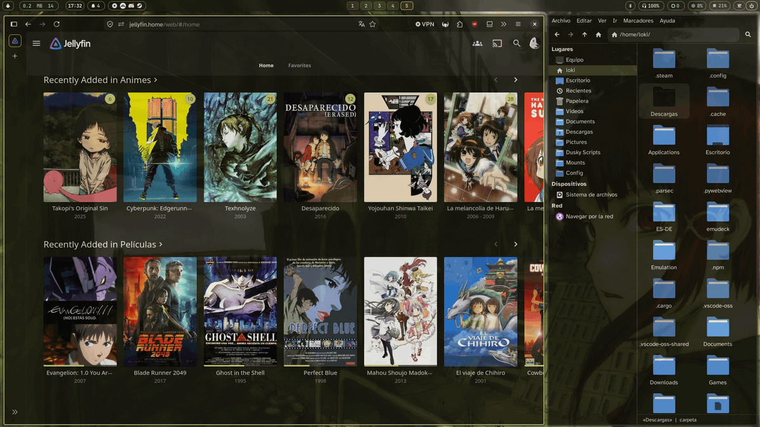Click the 8% brightness indicator
This screenshot has width=760, height=427.
pyautogui.click(x=697, y=6)
